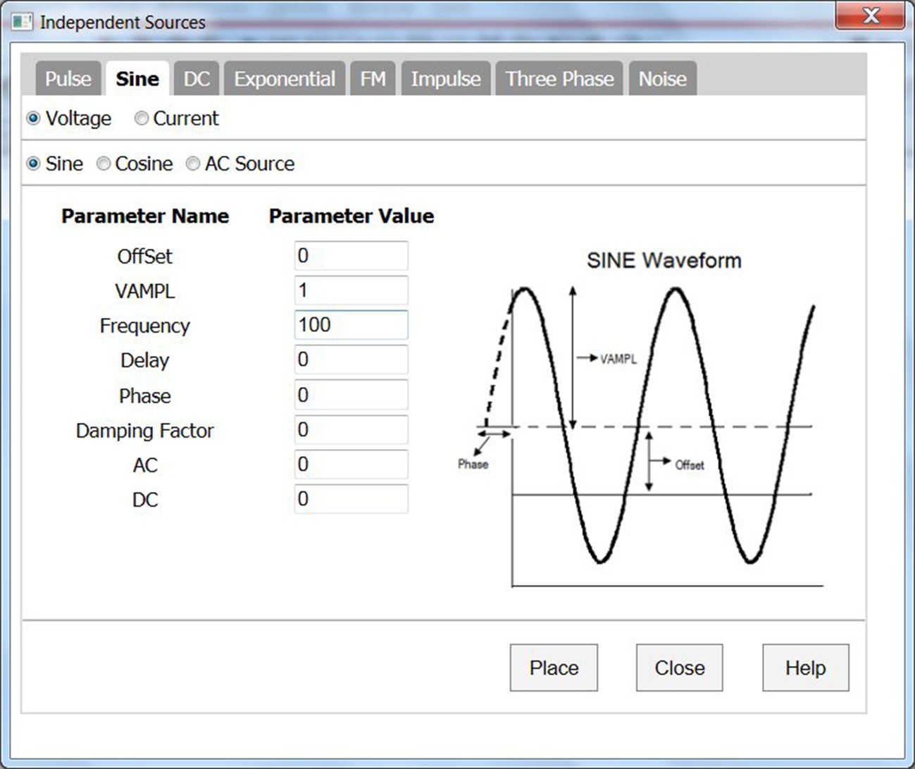Image resolution: width=915 pixels, height=769 pixels.
Task: Select the Current radio button
Action: tap(142, 118)
